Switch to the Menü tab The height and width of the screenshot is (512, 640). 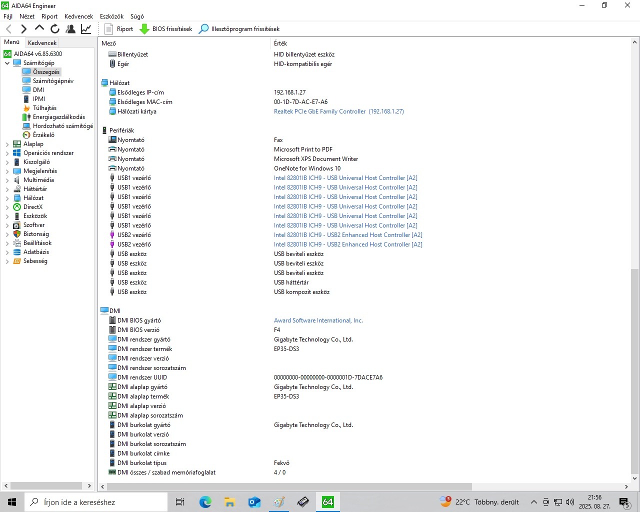pyautogui.click(x=12, y=42)
